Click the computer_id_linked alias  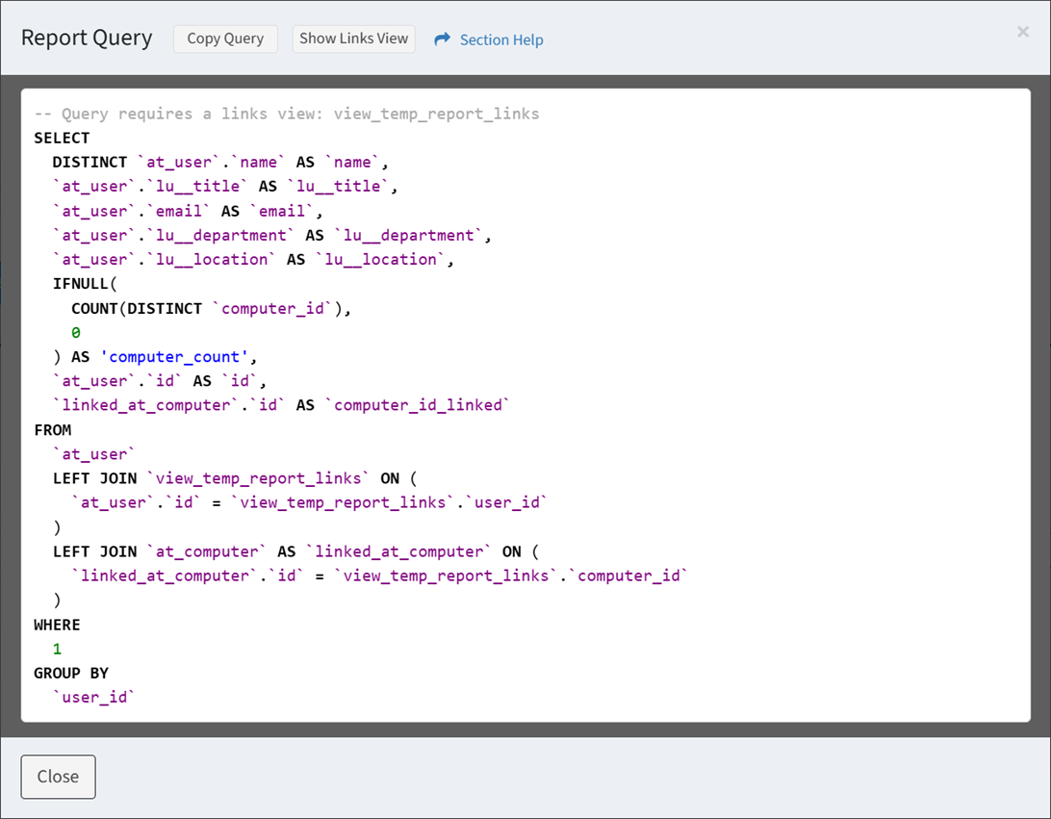pyautogui.click(x=418, y=405)
